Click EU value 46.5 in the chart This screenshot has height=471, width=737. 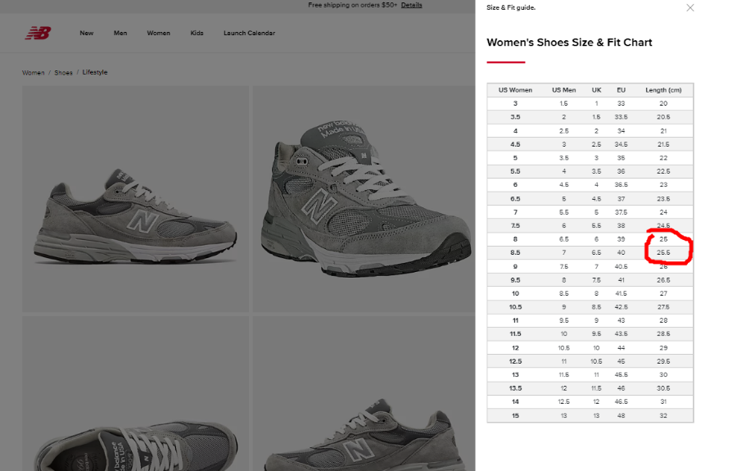click(621, 402)
